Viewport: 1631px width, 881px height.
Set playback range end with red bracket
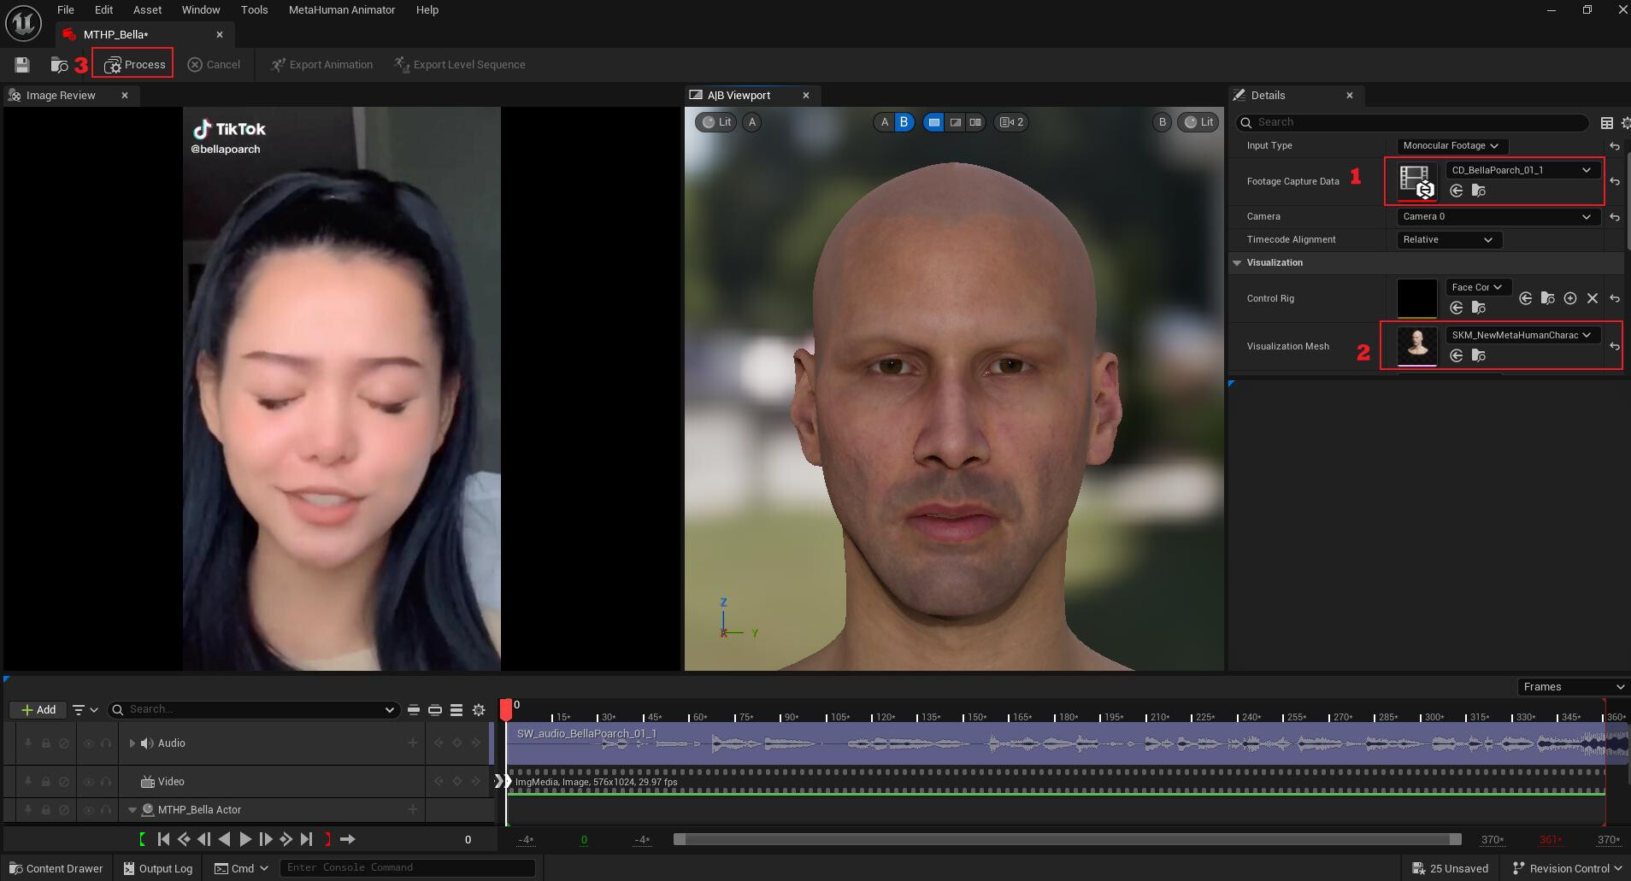point(327,839)
